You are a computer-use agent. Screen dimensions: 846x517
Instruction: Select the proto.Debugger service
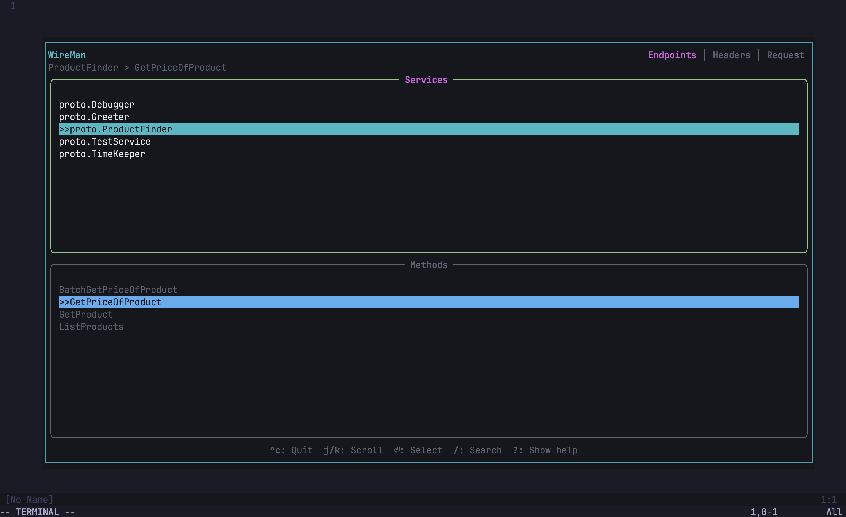click(96, 104)
